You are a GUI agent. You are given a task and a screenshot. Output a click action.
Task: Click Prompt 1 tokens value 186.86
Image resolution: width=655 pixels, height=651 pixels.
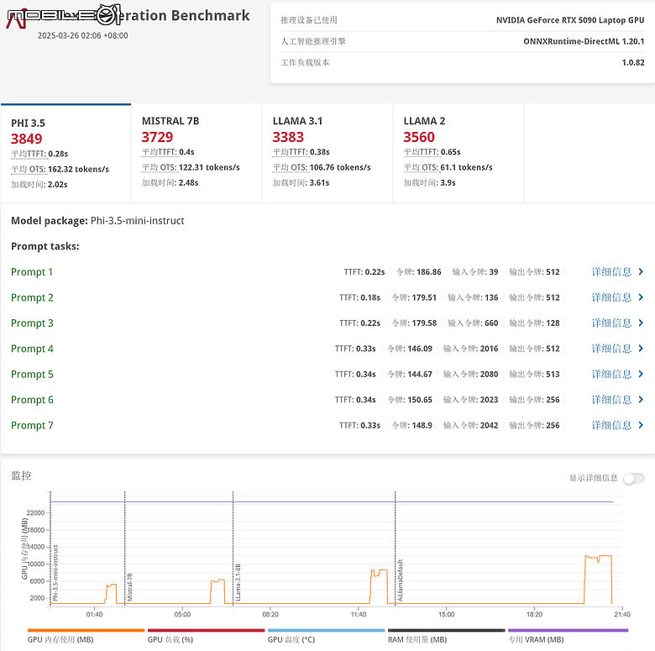(427, 272)
